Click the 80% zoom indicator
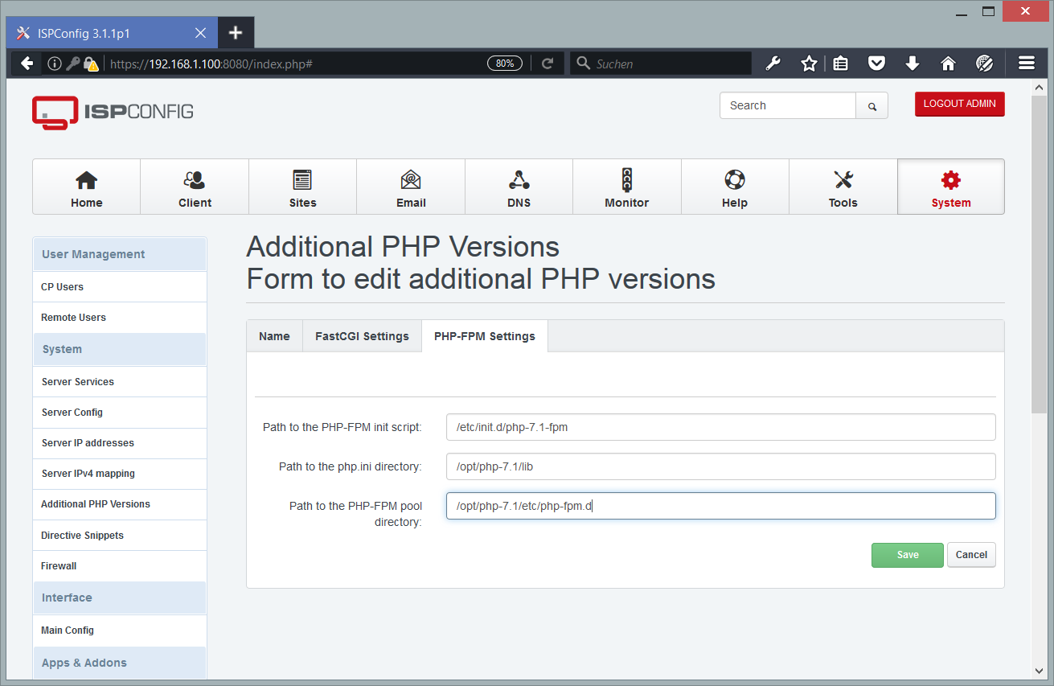Screen dimensions: 1054x686 [505, 64]
